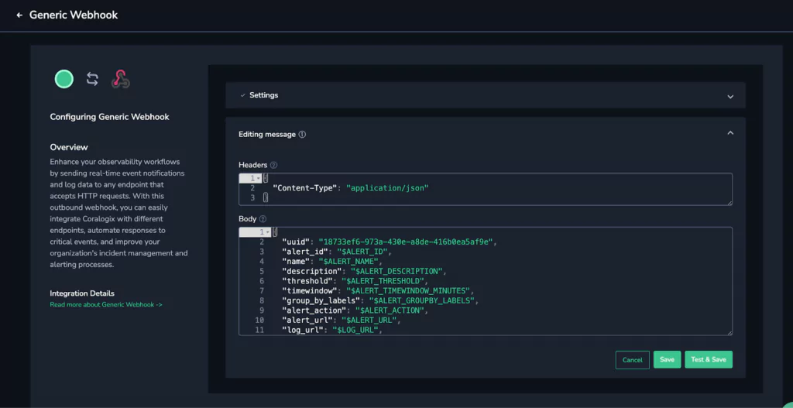
Task: Click the green status circle icon
Action: pos(64,79)
